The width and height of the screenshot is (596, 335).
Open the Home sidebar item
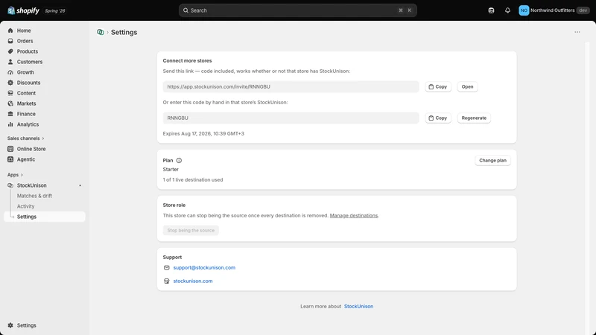point(45,31)
